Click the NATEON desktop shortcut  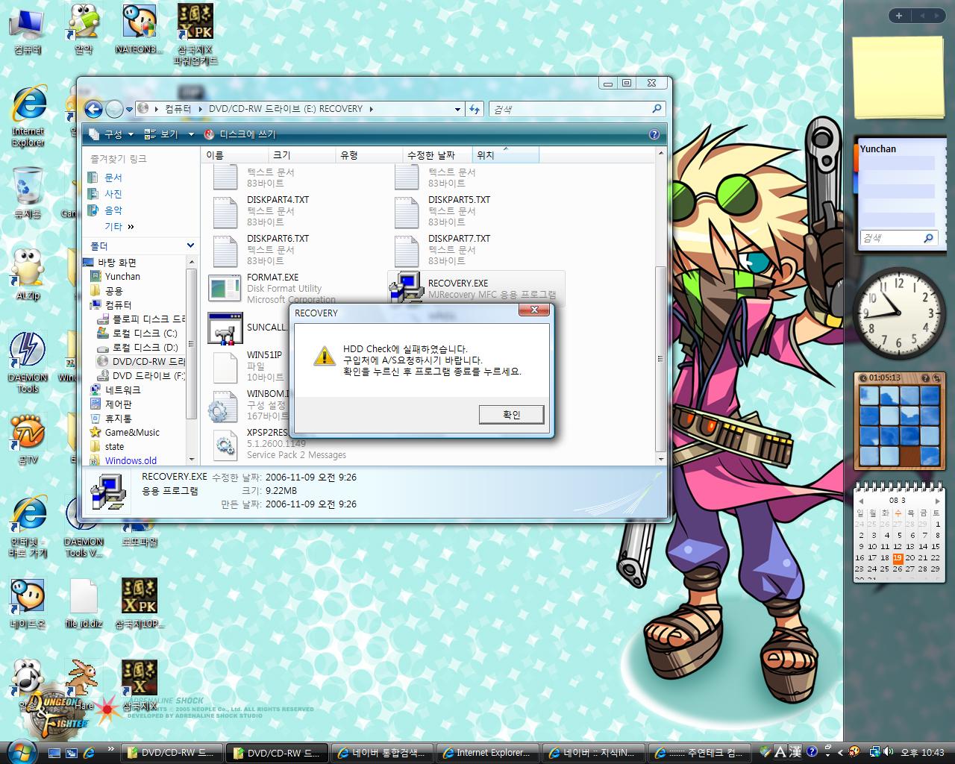[140, 30]
